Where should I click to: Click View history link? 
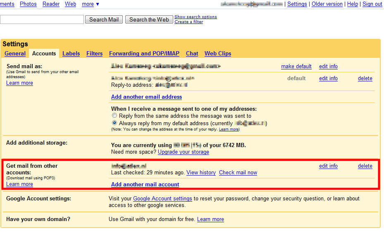pyautogui.click(x=201, y=173)
